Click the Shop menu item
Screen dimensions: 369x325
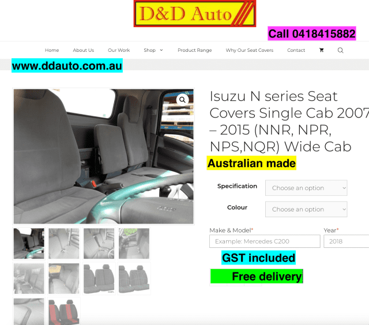[x=150, y=50]
